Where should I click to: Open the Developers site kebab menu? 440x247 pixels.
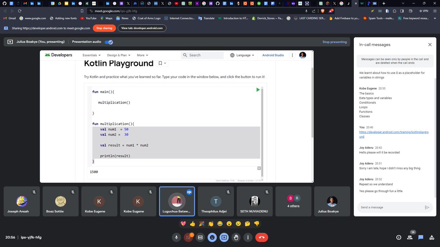tap(292, 55)
